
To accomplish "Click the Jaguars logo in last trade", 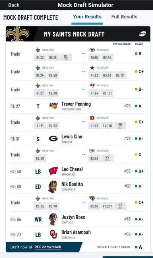I will (92, 198).
